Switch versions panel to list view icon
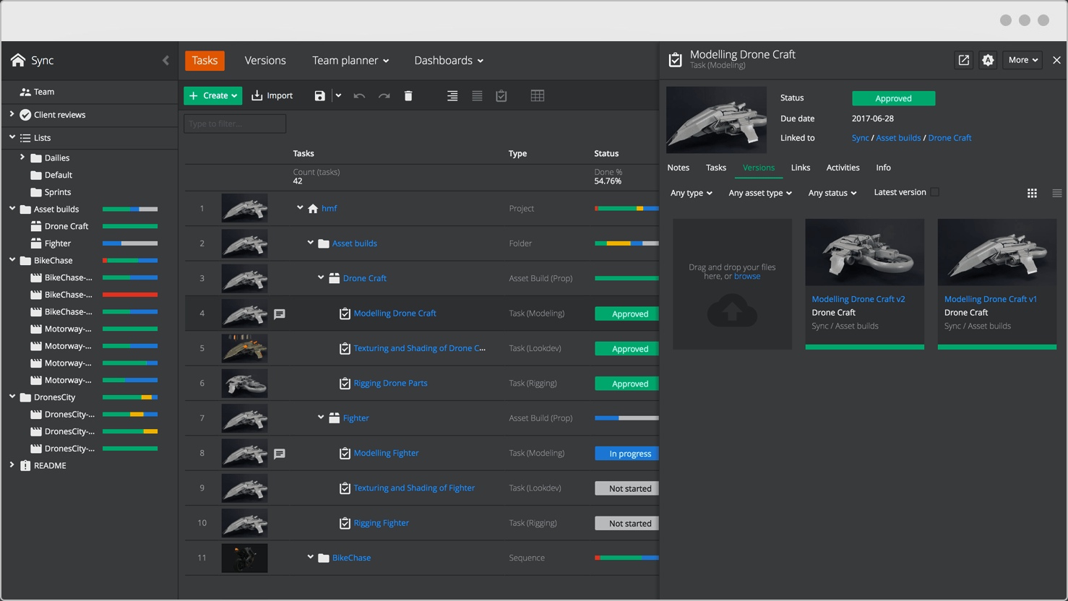 point(1056,193)
